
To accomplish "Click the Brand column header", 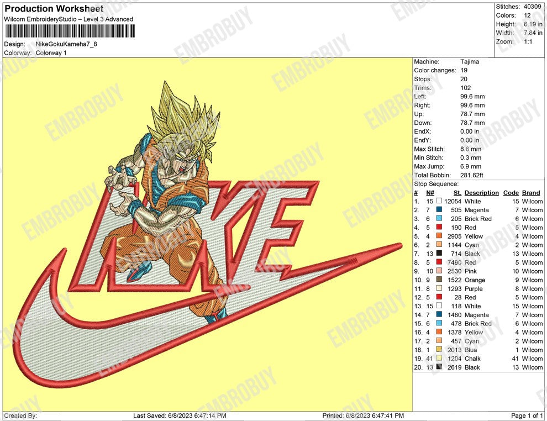I will tap(531, 193).
